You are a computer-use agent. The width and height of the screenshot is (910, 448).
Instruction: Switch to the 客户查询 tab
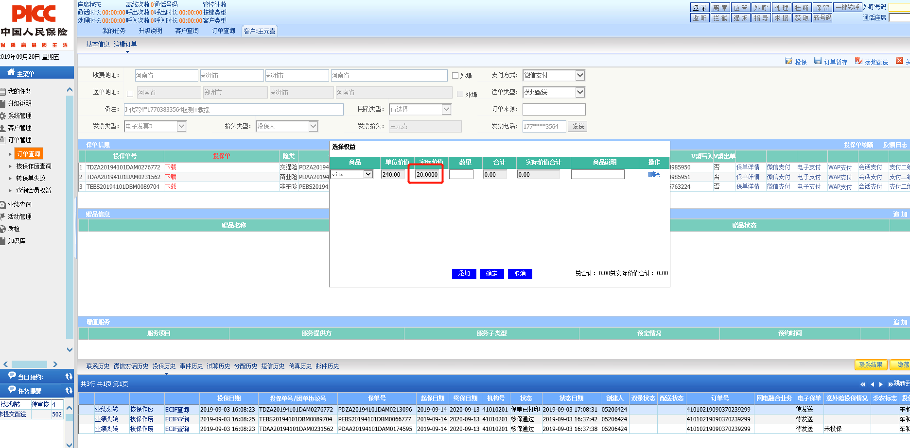[x=187, y=31]
